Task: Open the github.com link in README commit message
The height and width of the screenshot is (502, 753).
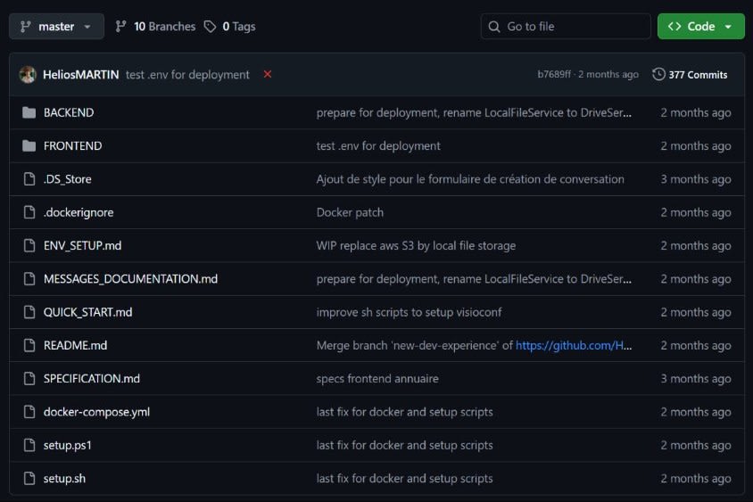Action: (x=574, y=345)
